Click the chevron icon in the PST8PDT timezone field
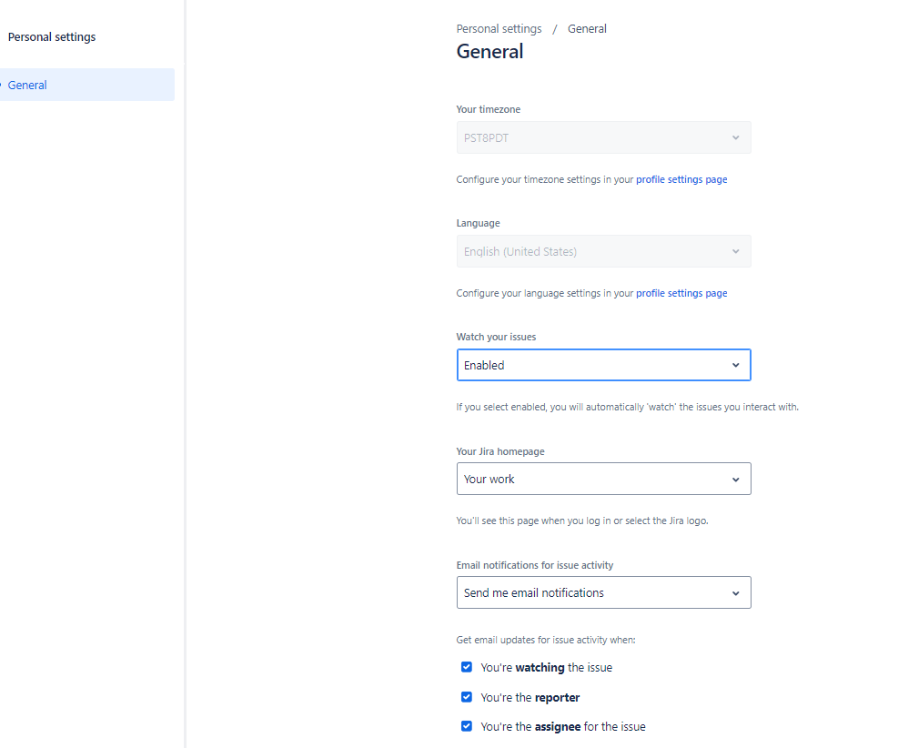 (x=735, y=138)
